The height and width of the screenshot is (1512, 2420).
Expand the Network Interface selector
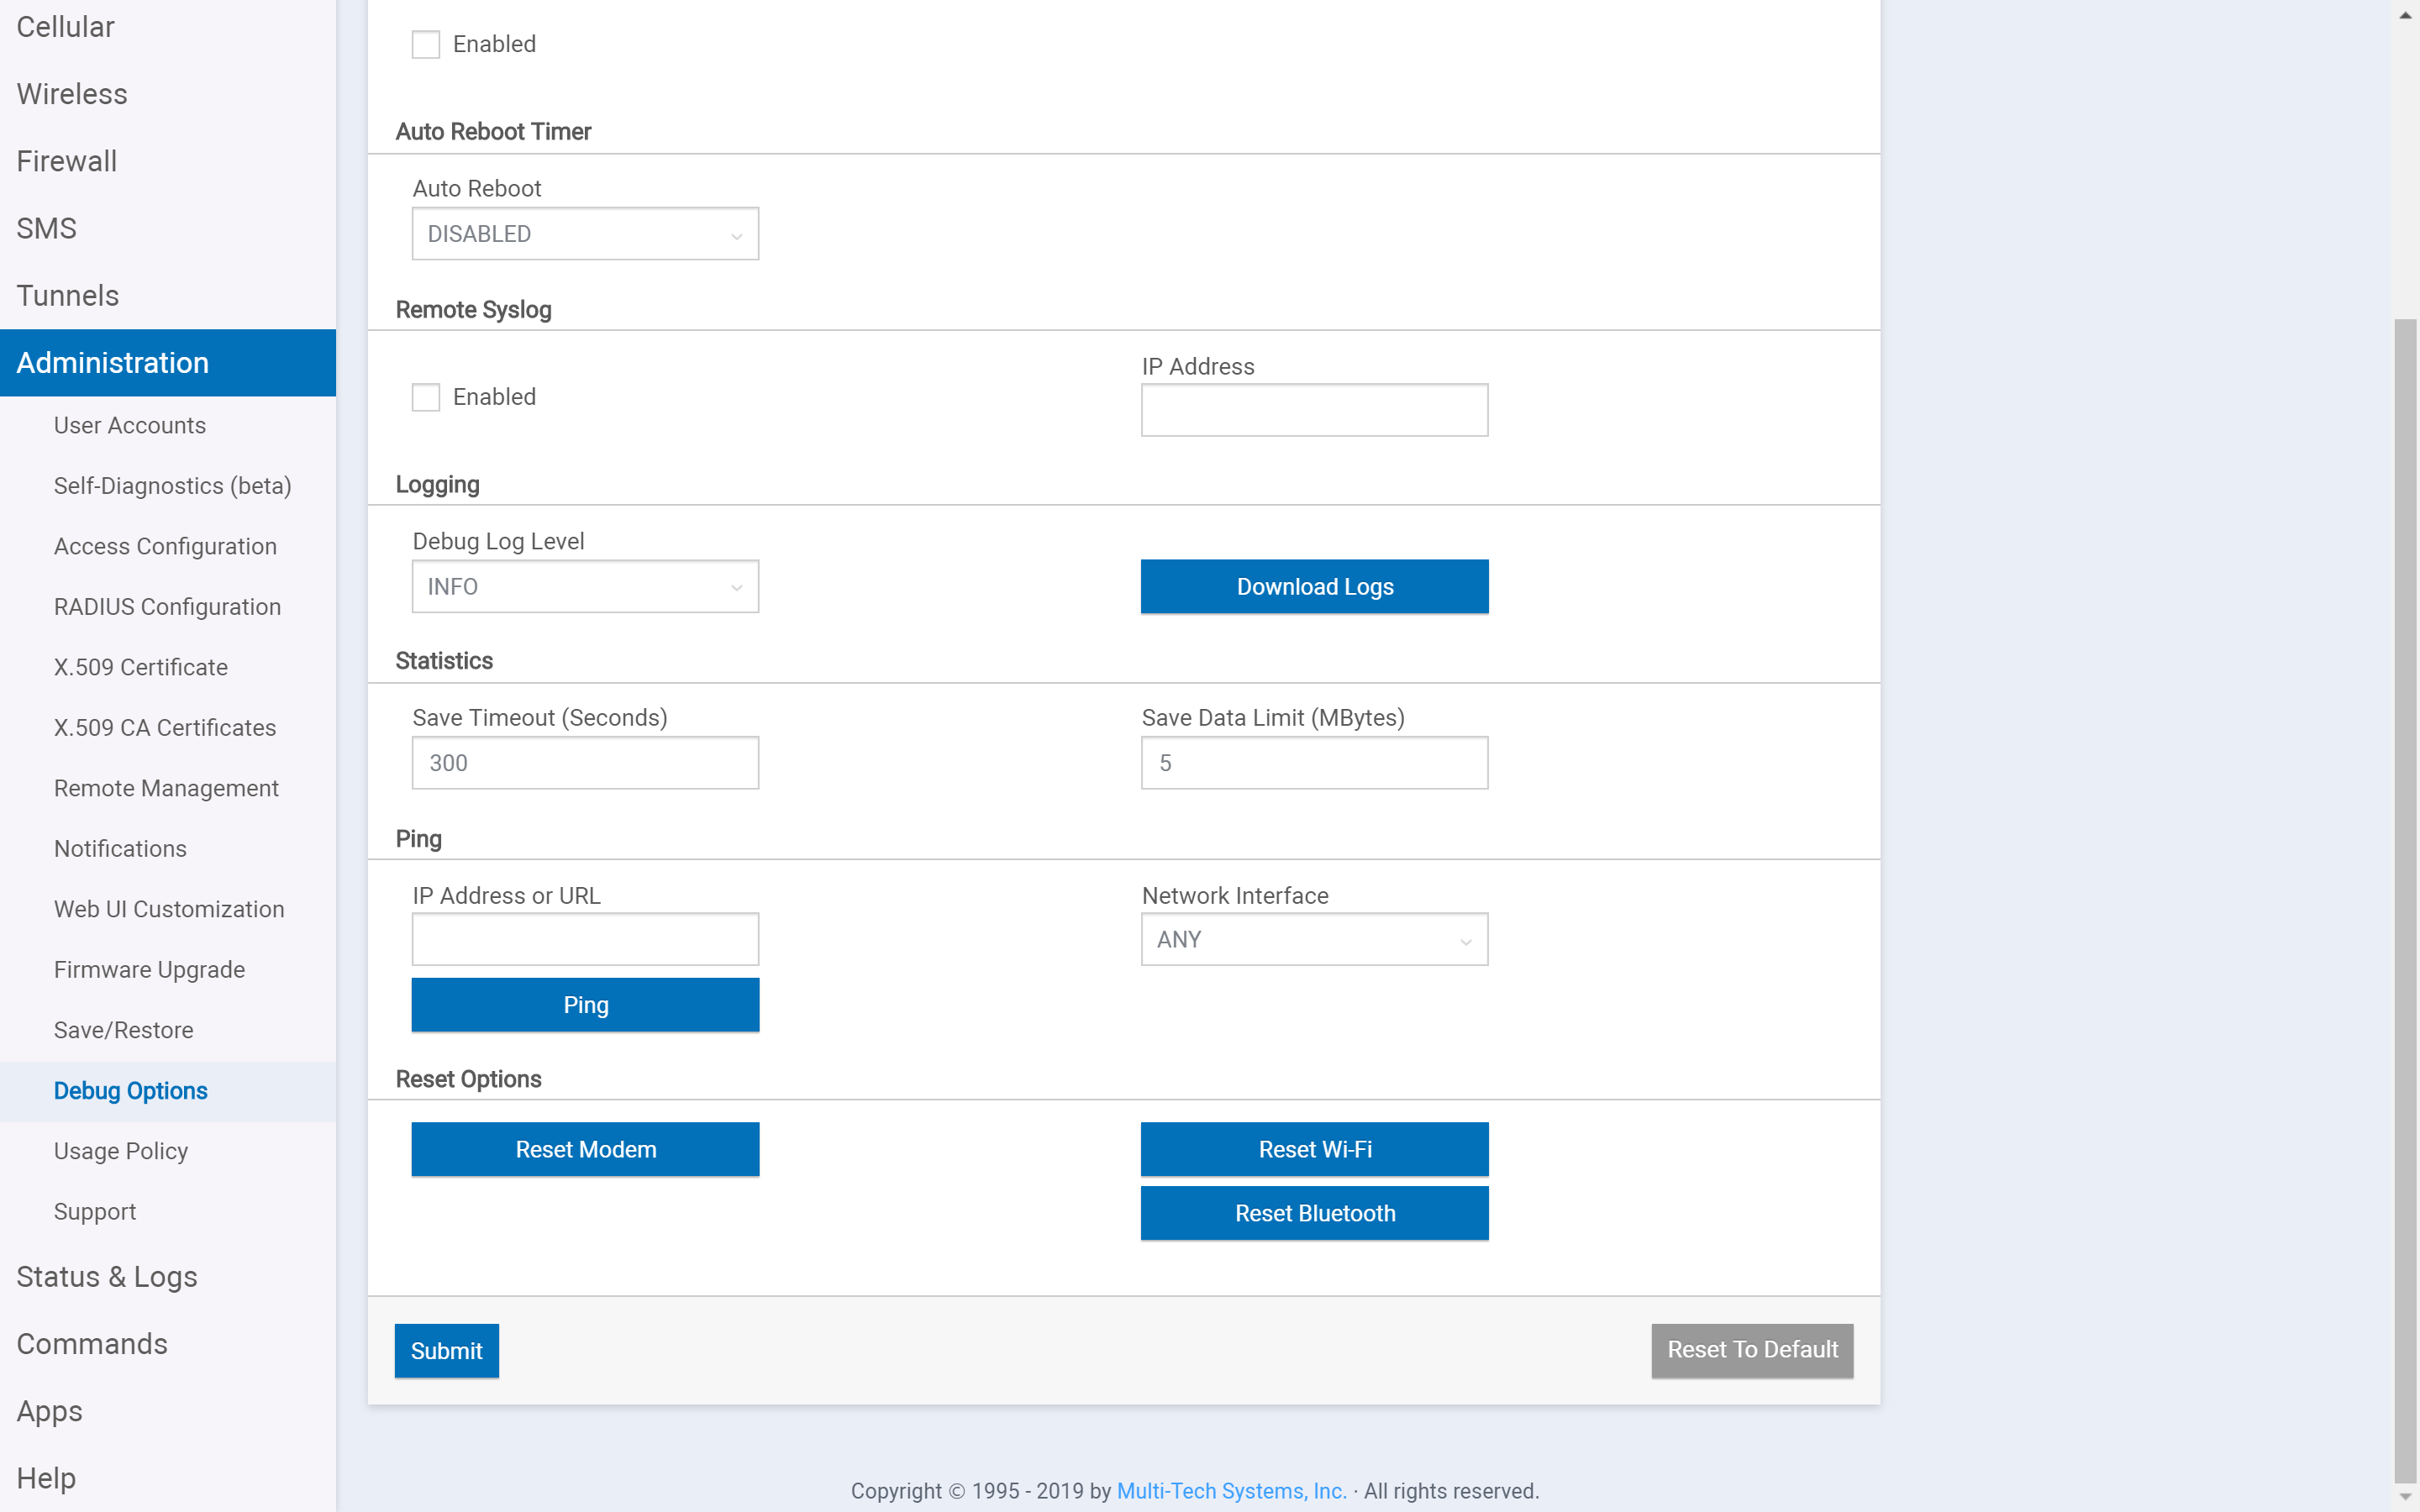1314,939
